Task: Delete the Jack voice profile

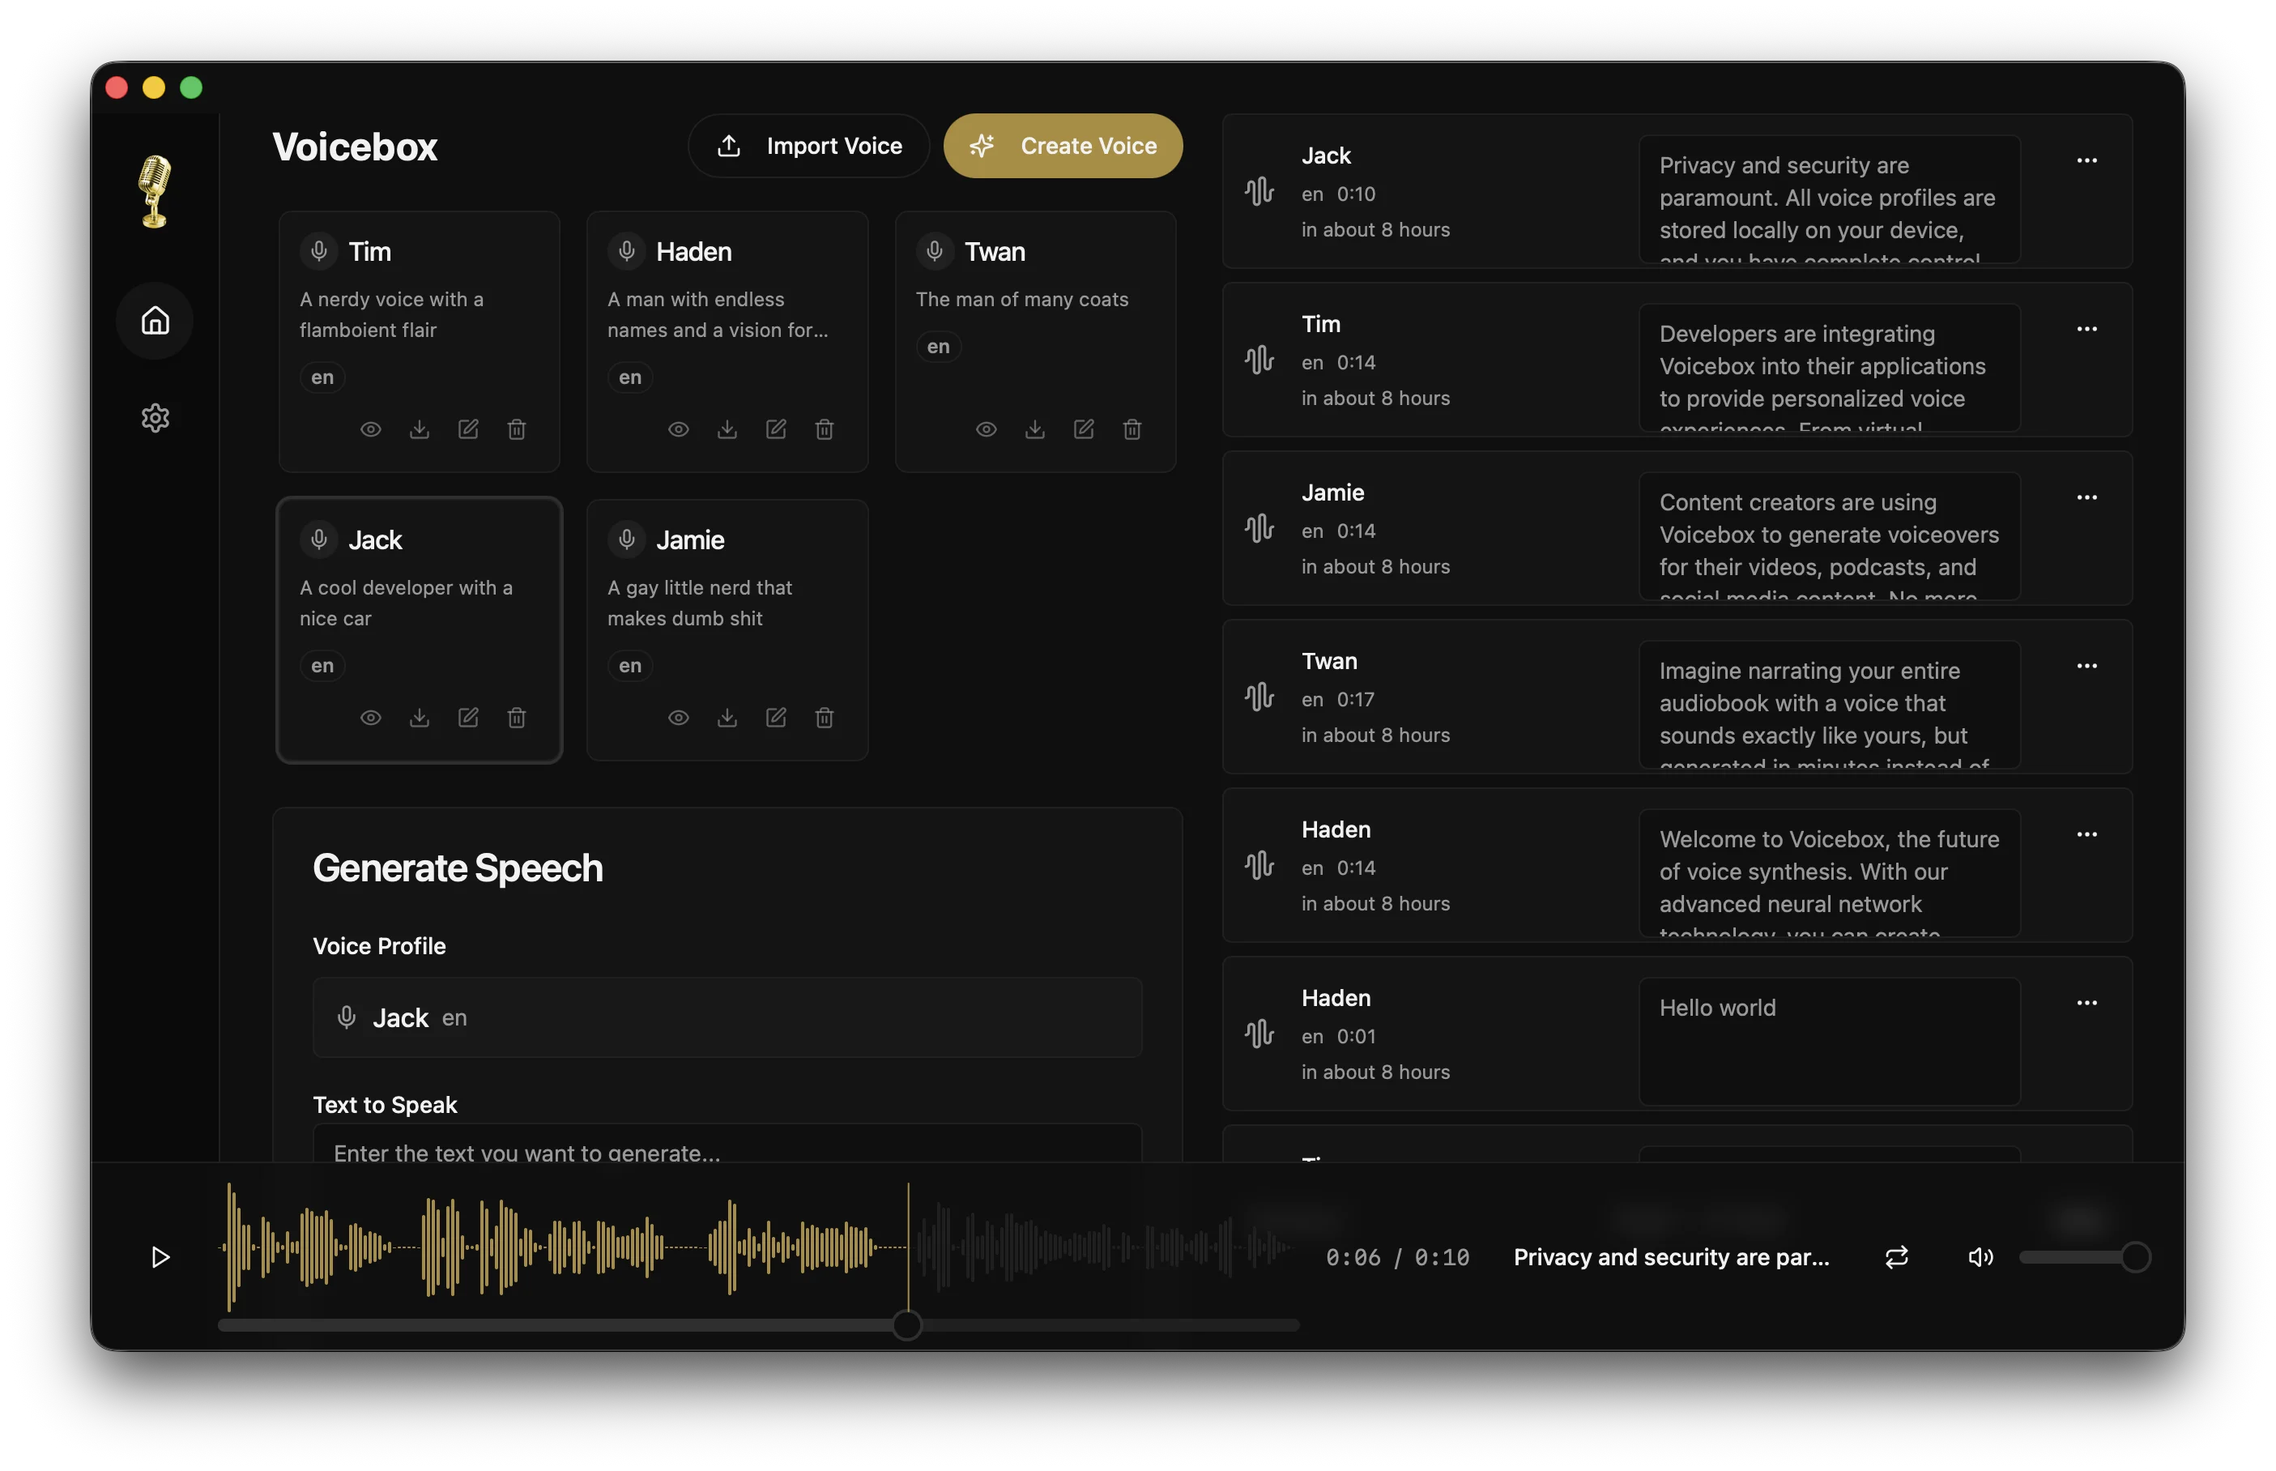Action: coord(517,718)
